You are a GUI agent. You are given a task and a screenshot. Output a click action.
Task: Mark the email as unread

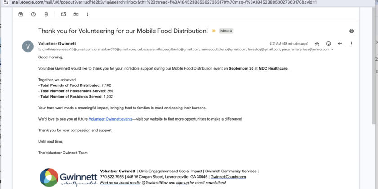tap(63, 14)
